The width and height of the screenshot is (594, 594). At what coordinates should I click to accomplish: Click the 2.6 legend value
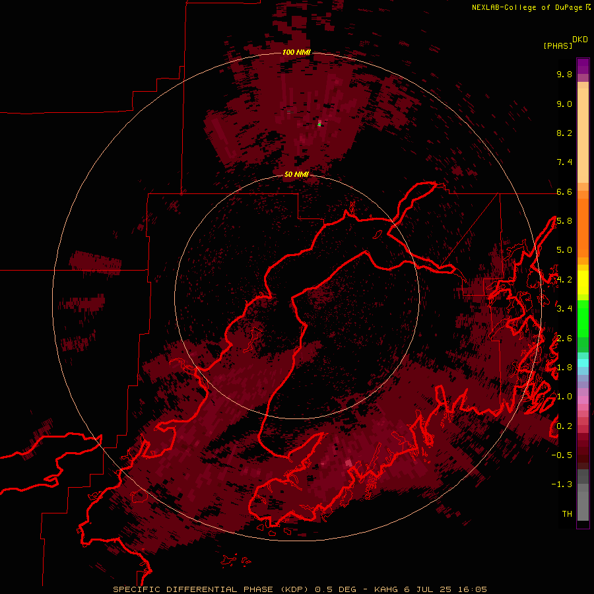point(564,339)
